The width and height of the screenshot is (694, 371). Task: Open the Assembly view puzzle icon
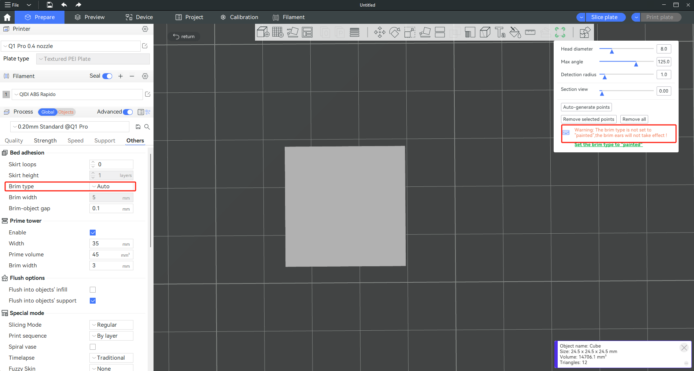click(585, 33)
